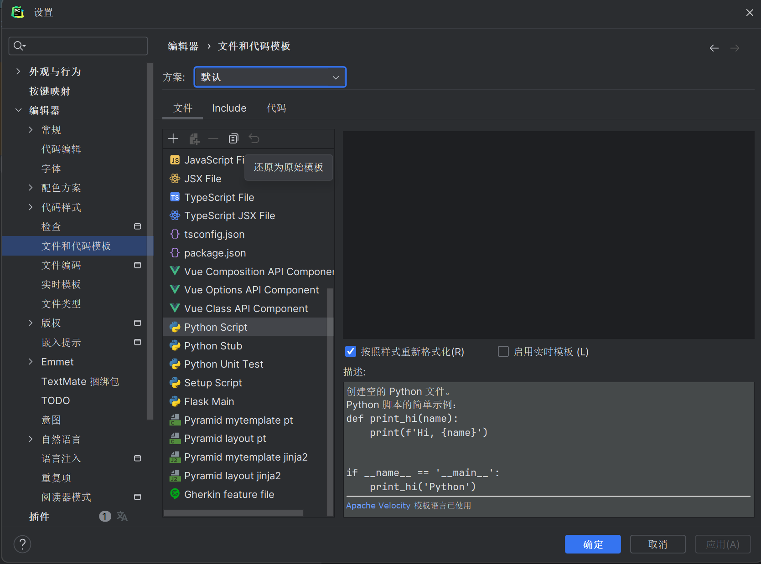Open the 方案 scheme dropdown
Image resolution: width=761 pixels, height=564 pixels.
pyautogui.click(x=269, y=77)
